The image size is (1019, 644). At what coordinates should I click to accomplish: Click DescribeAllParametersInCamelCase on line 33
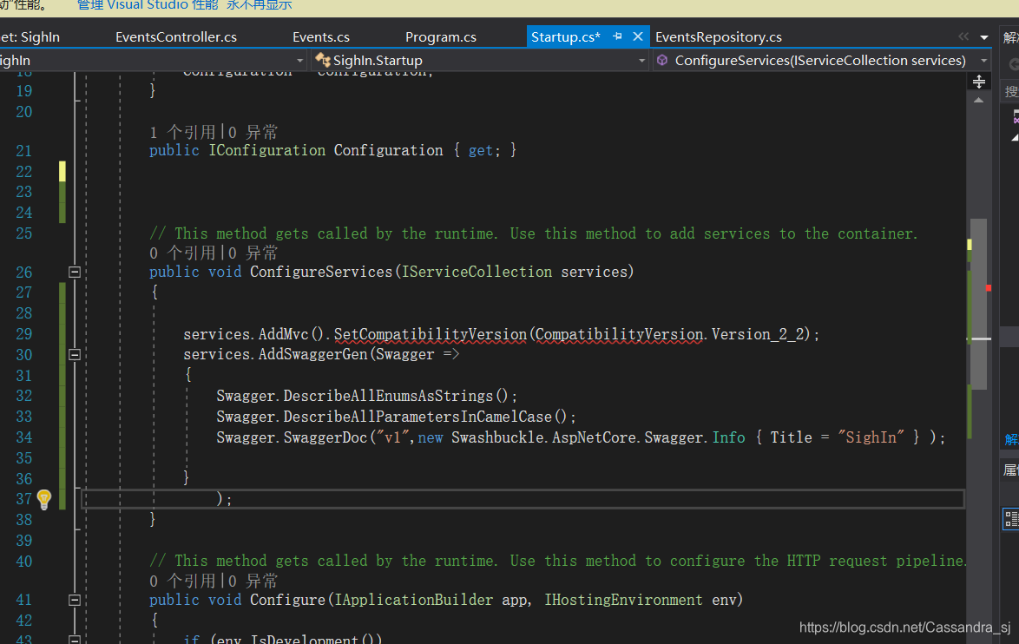point(417,417)
